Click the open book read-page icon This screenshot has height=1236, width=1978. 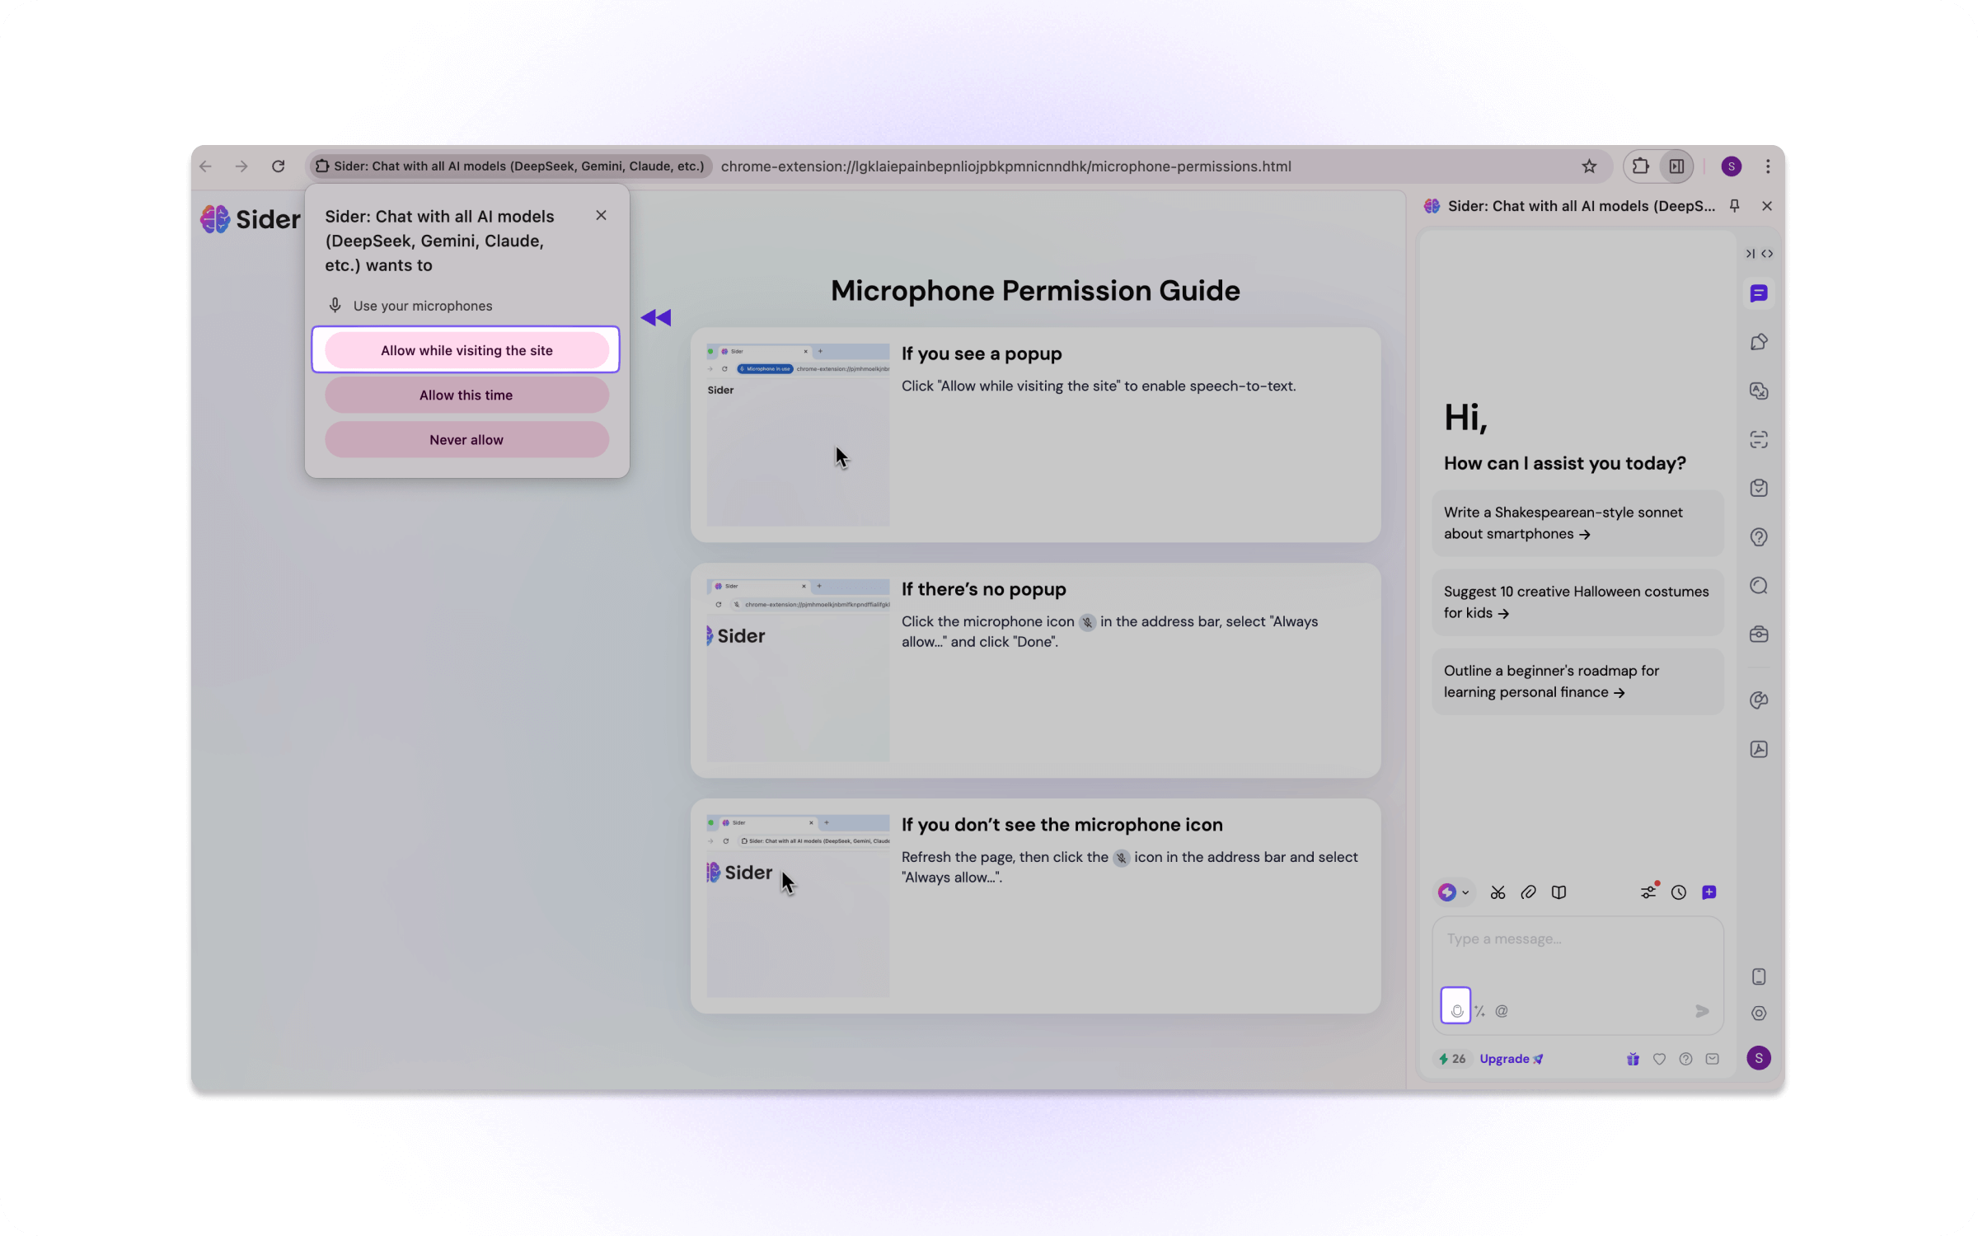point(1558,892)
